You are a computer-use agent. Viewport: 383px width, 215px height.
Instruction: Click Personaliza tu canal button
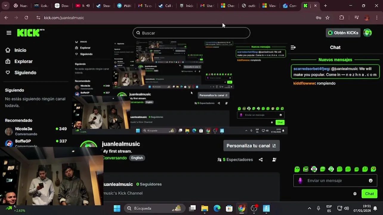pyautogui.click(x=251, y=146)
